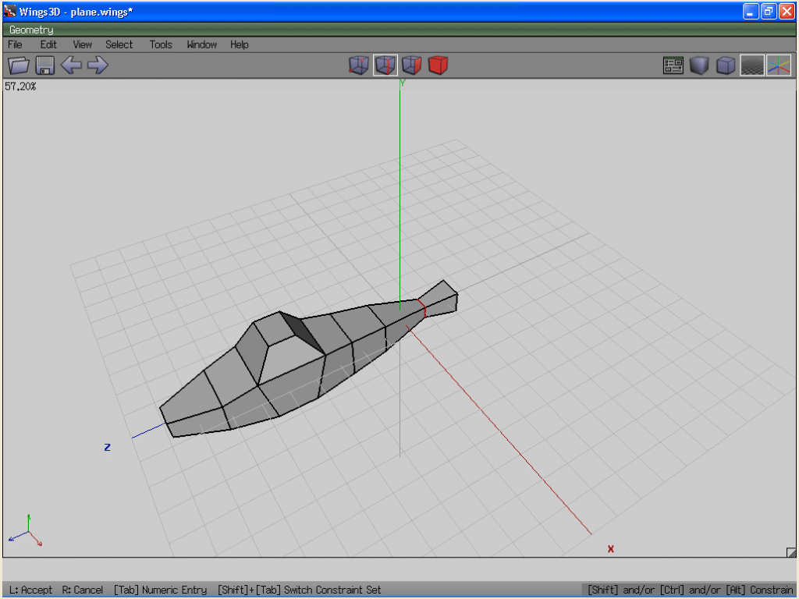Switch to face selection mode cube

click(411, 66)
